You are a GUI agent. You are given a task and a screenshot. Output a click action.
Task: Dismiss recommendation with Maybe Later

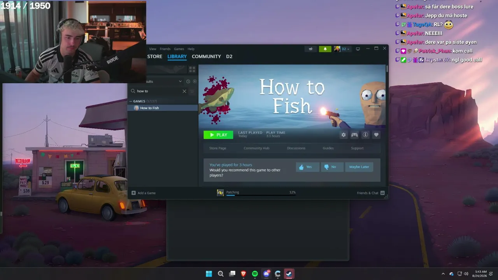tap(359, 167)
